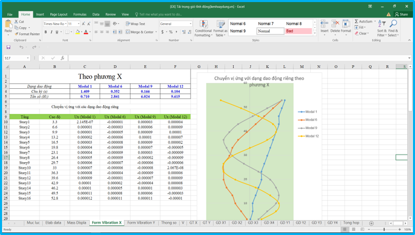
Task: Open the Formulas ribbon tab
Action: pyautogui.click(x=80, y=14)
